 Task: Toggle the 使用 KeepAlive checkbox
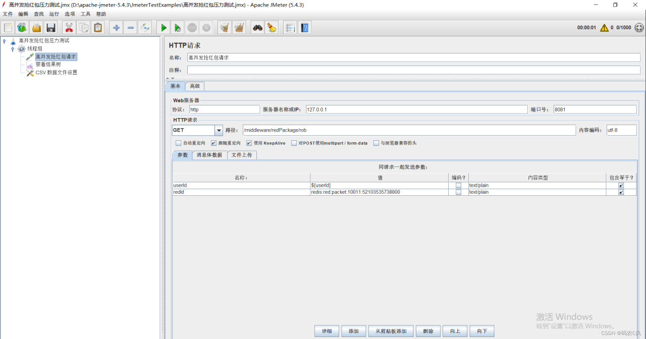pos(249,143)
